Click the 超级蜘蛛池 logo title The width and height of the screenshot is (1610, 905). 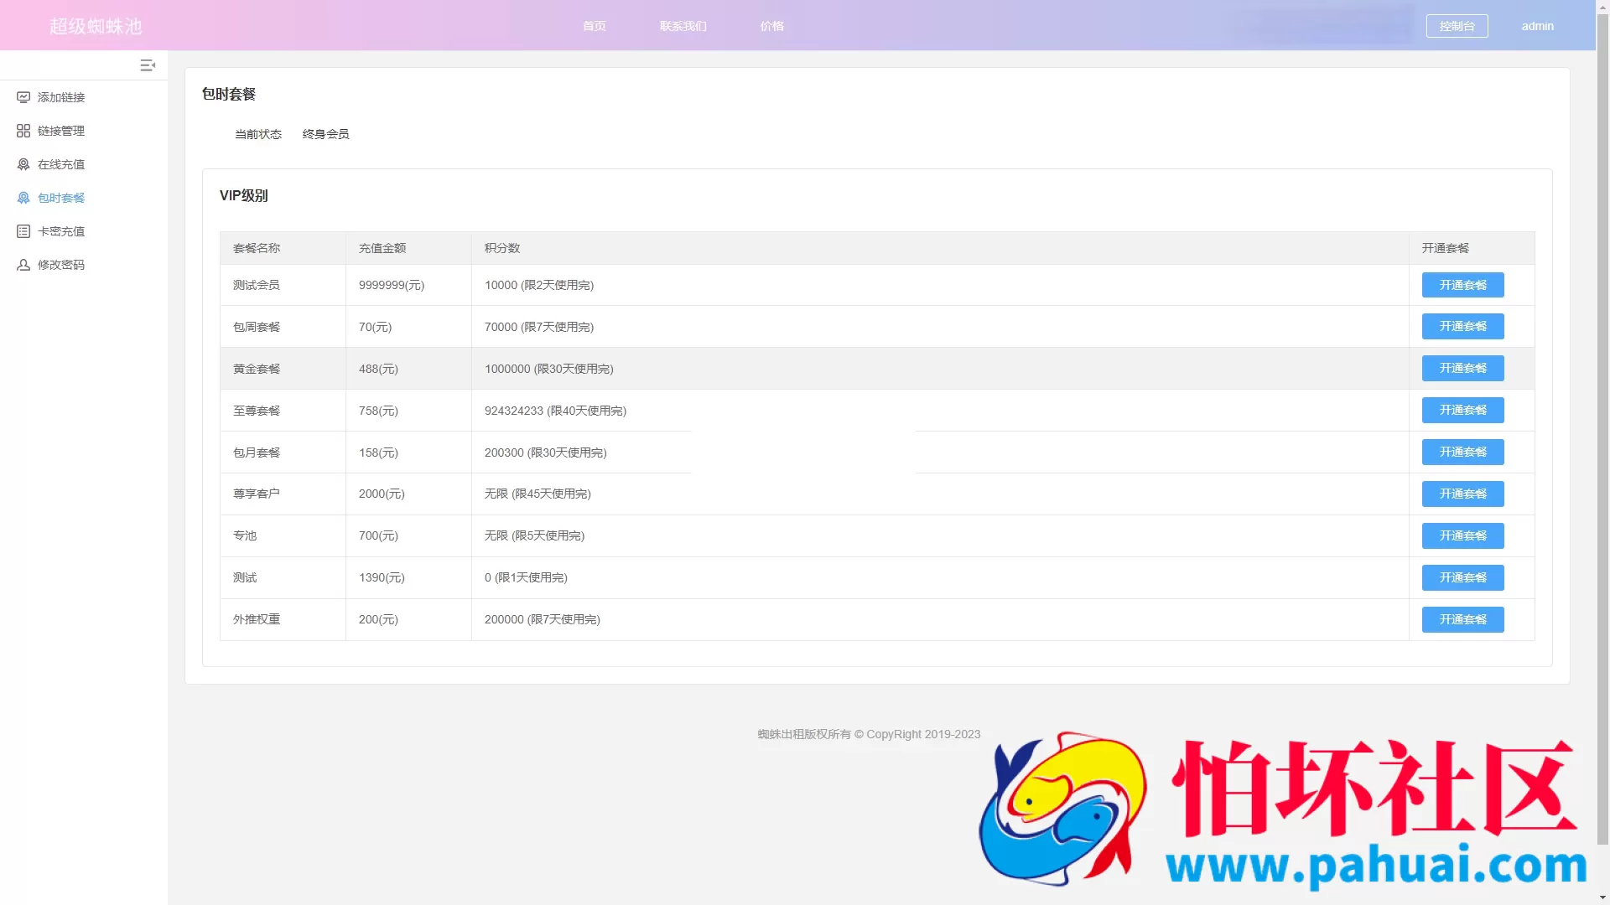pyautogui.click(x=96, y=26)
